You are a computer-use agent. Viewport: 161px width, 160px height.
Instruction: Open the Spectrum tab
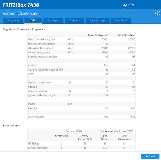pyautogui.click(x=53, y=20)
